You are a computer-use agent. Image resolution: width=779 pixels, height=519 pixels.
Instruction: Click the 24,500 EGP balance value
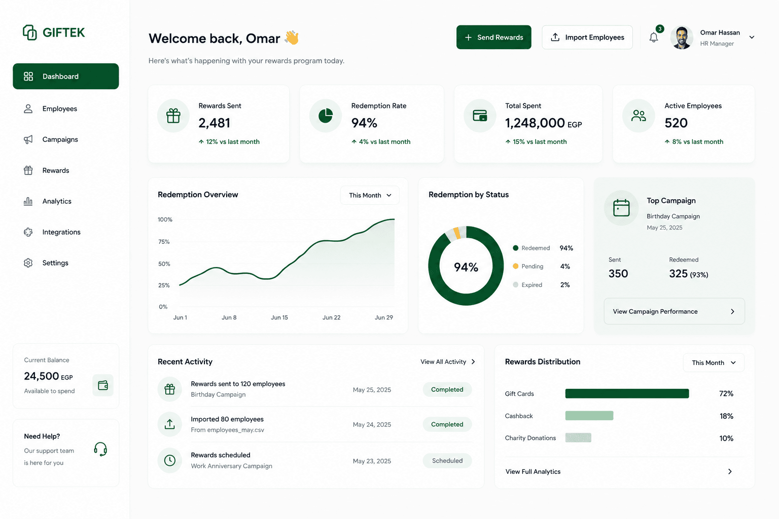pos(49,376)
